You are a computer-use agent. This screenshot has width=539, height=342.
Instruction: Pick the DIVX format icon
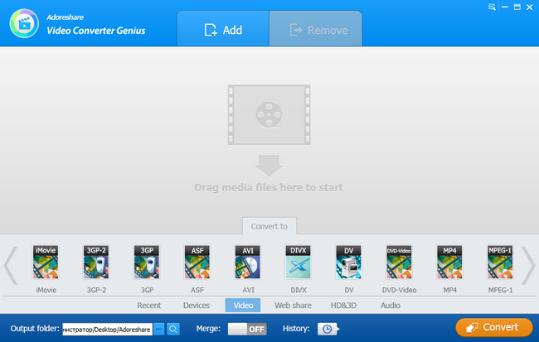(x=299, y=262)
